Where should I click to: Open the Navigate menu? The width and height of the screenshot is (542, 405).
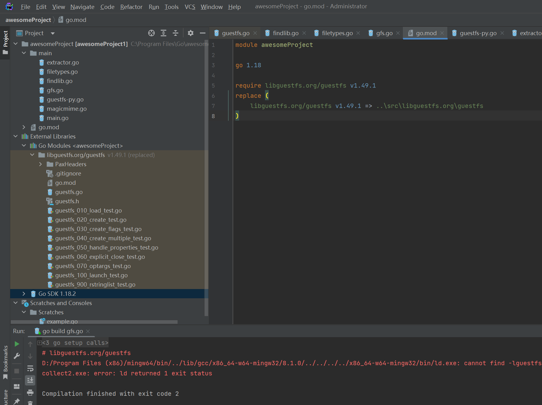coord(82,7)
